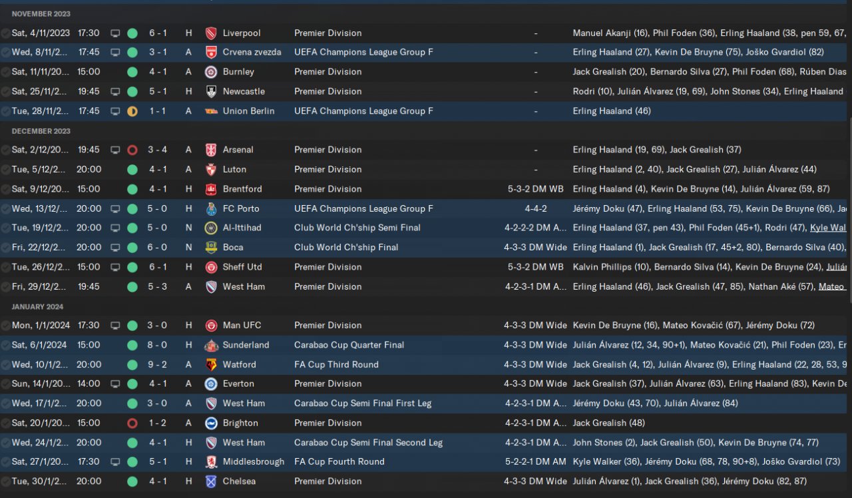Click the TV icon on the Arsenal match
Screen dimensions: 852x498
coord(115,150)
